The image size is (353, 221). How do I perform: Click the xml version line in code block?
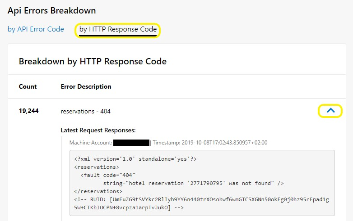[135, 159]
